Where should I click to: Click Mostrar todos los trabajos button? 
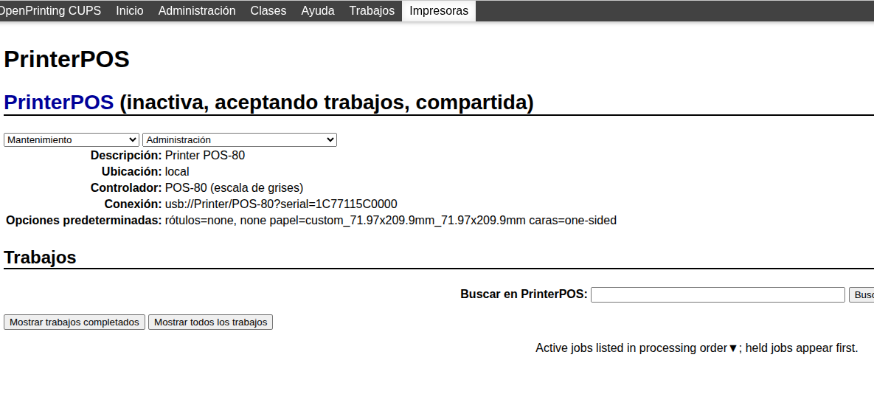[211, 322]
